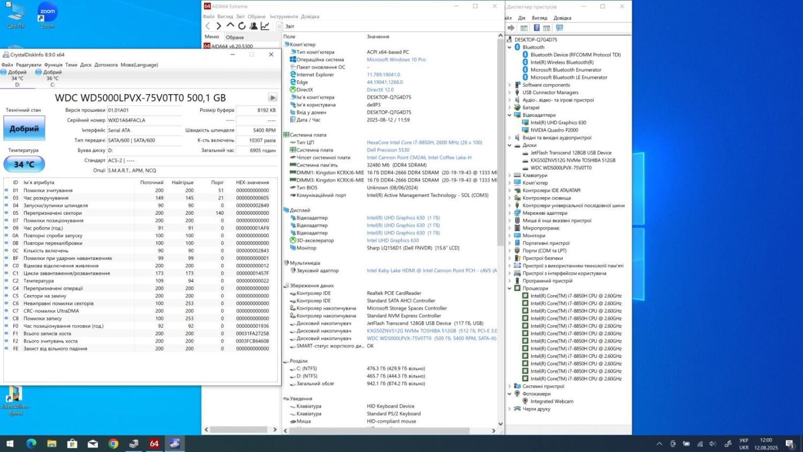This screenshot has width=803, height=452.
Task: Open the Інструменти menu in AIDA64
Action: pyautogui.click(x=284, y=17)
